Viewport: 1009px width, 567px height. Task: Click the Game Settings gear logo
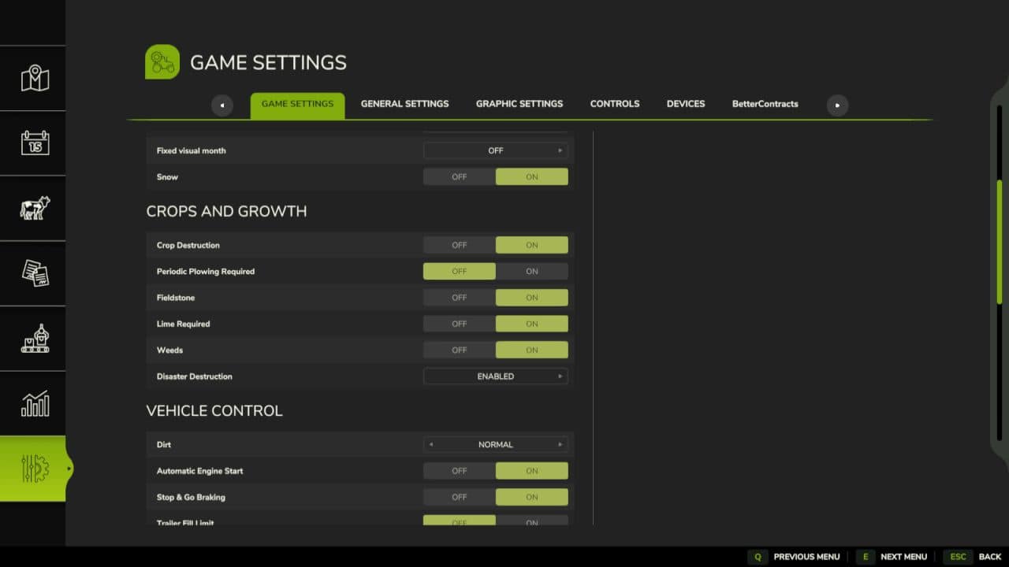(162, 61)
